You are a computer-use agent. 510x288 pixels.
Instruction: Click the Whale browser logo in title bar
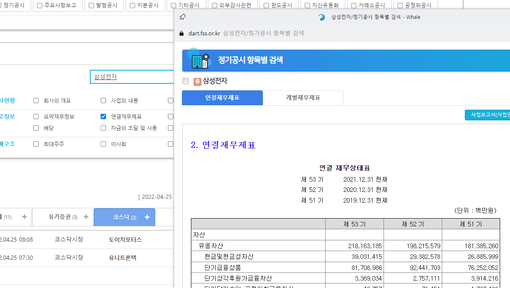pyautogui.click(x=322, y=17)
